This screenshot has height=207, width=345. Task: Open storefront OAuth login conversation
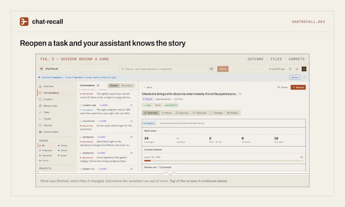(107, 125)
